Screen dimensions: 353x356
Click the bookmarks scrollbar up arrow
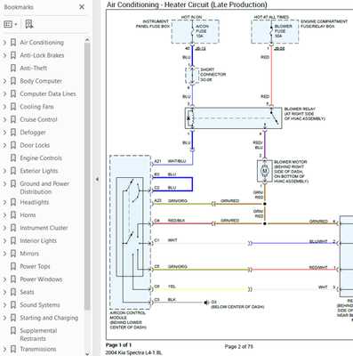pyautogui.click(x=87, y=40)
